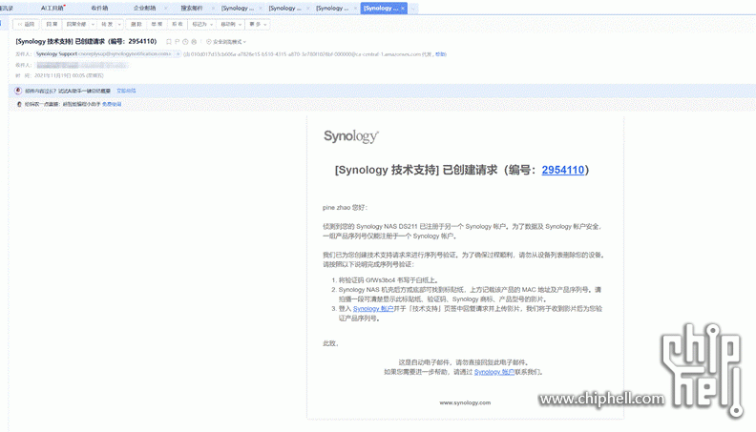Open the request number 2954110 link

click(x=562, y=170)
